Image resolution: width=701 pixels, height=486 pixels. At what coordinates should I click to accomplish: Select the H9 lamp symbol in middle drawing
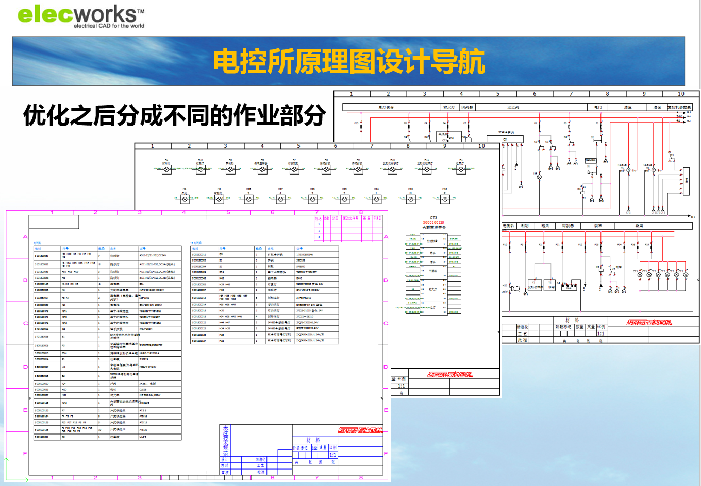[358, 169]
